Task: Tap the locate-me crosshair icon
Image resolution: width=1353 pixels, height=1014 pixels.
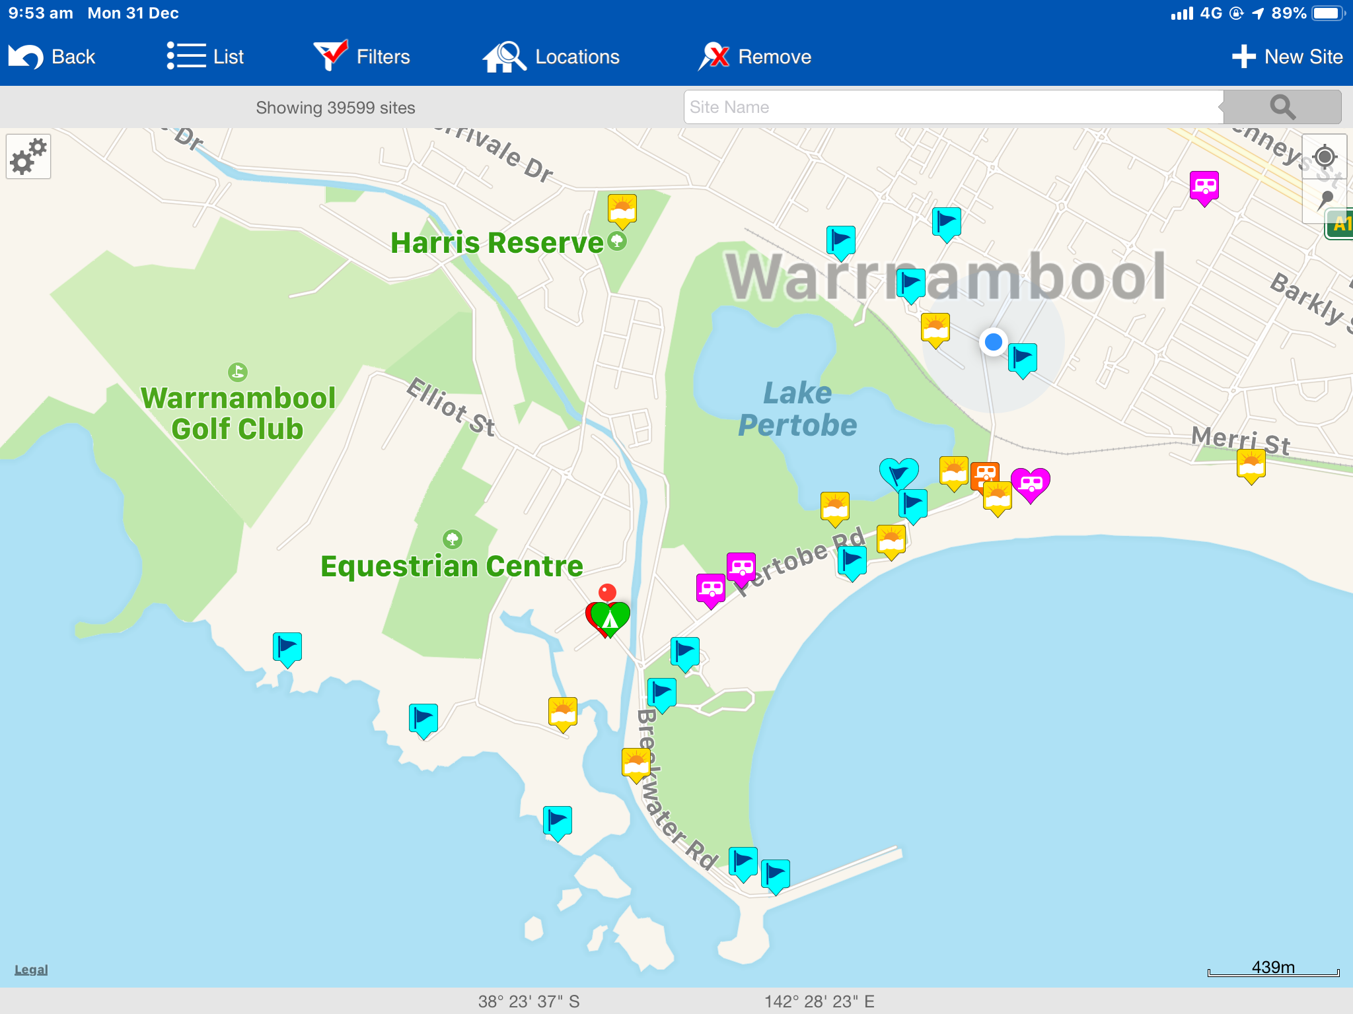Action: (x=1324, y=157)
